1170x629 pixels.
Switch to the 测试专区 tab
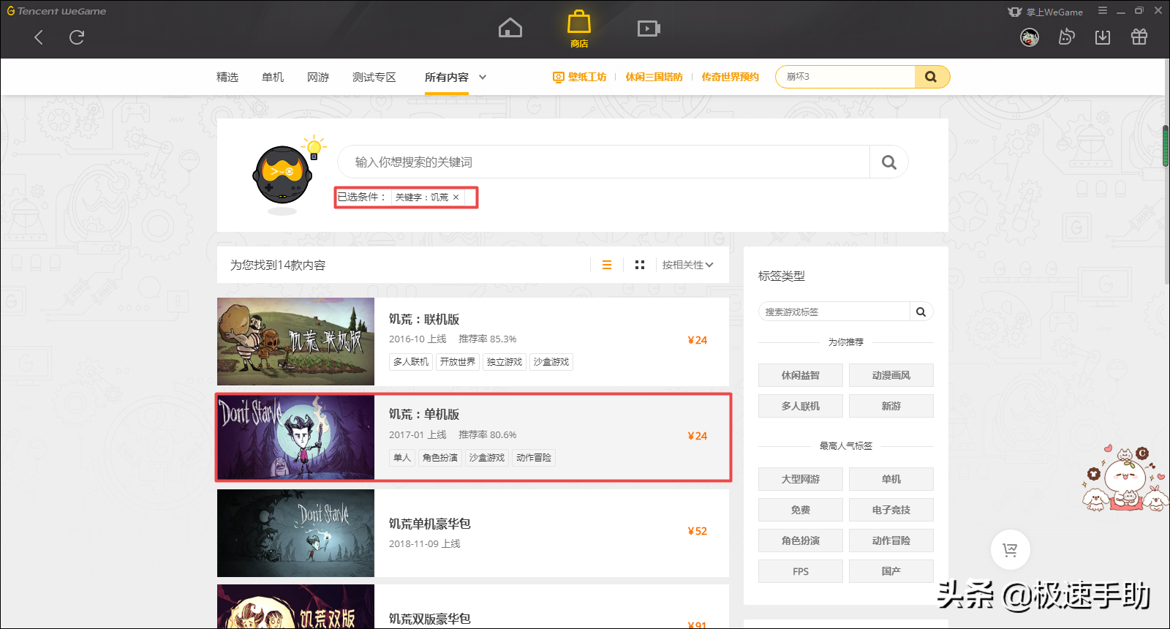coord(374,78)
